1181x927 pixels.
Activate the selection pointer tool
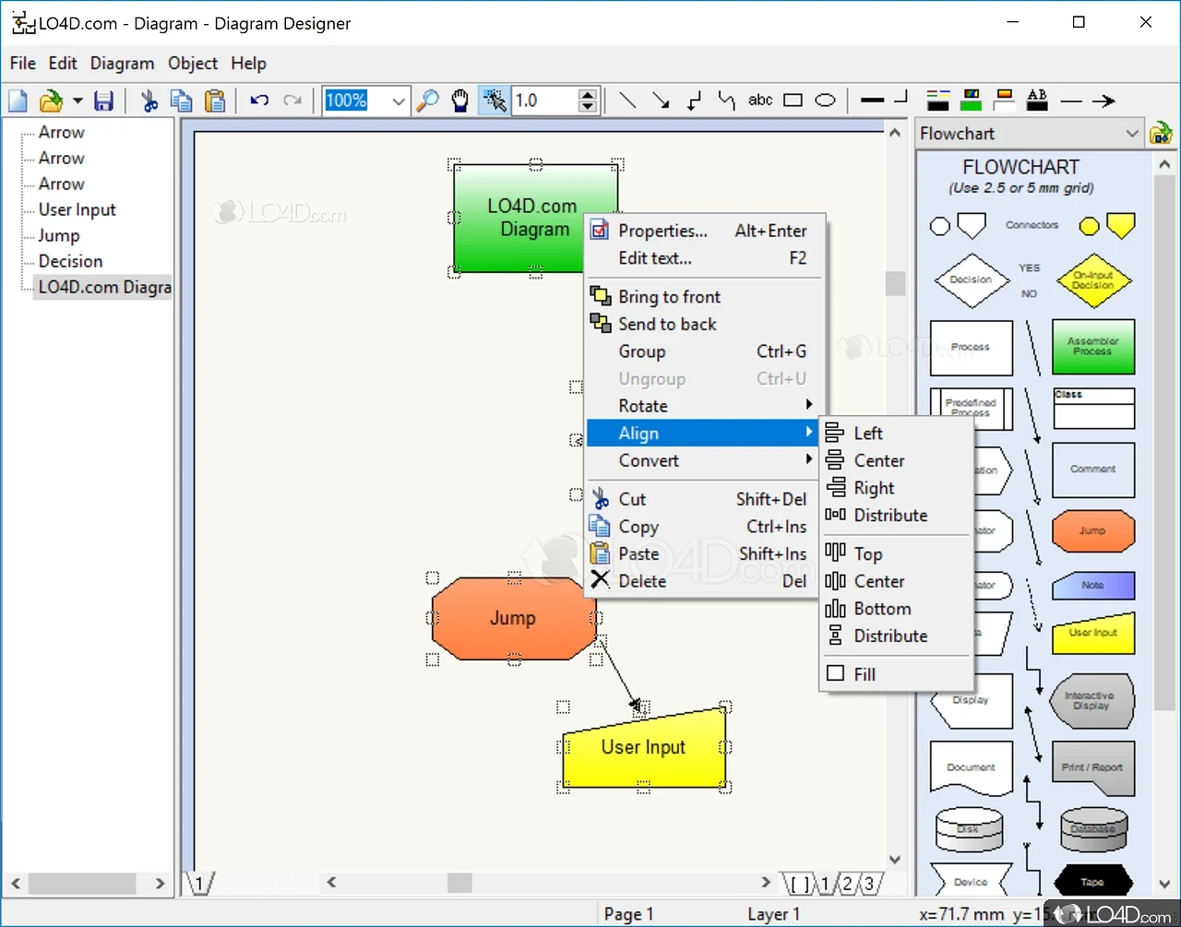[494, 101]
